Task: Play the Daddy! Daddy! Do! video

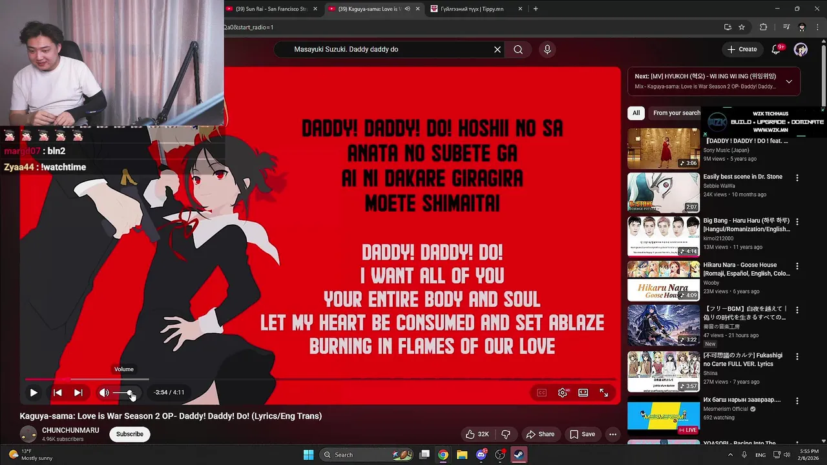Action: [x=34, y=393]
